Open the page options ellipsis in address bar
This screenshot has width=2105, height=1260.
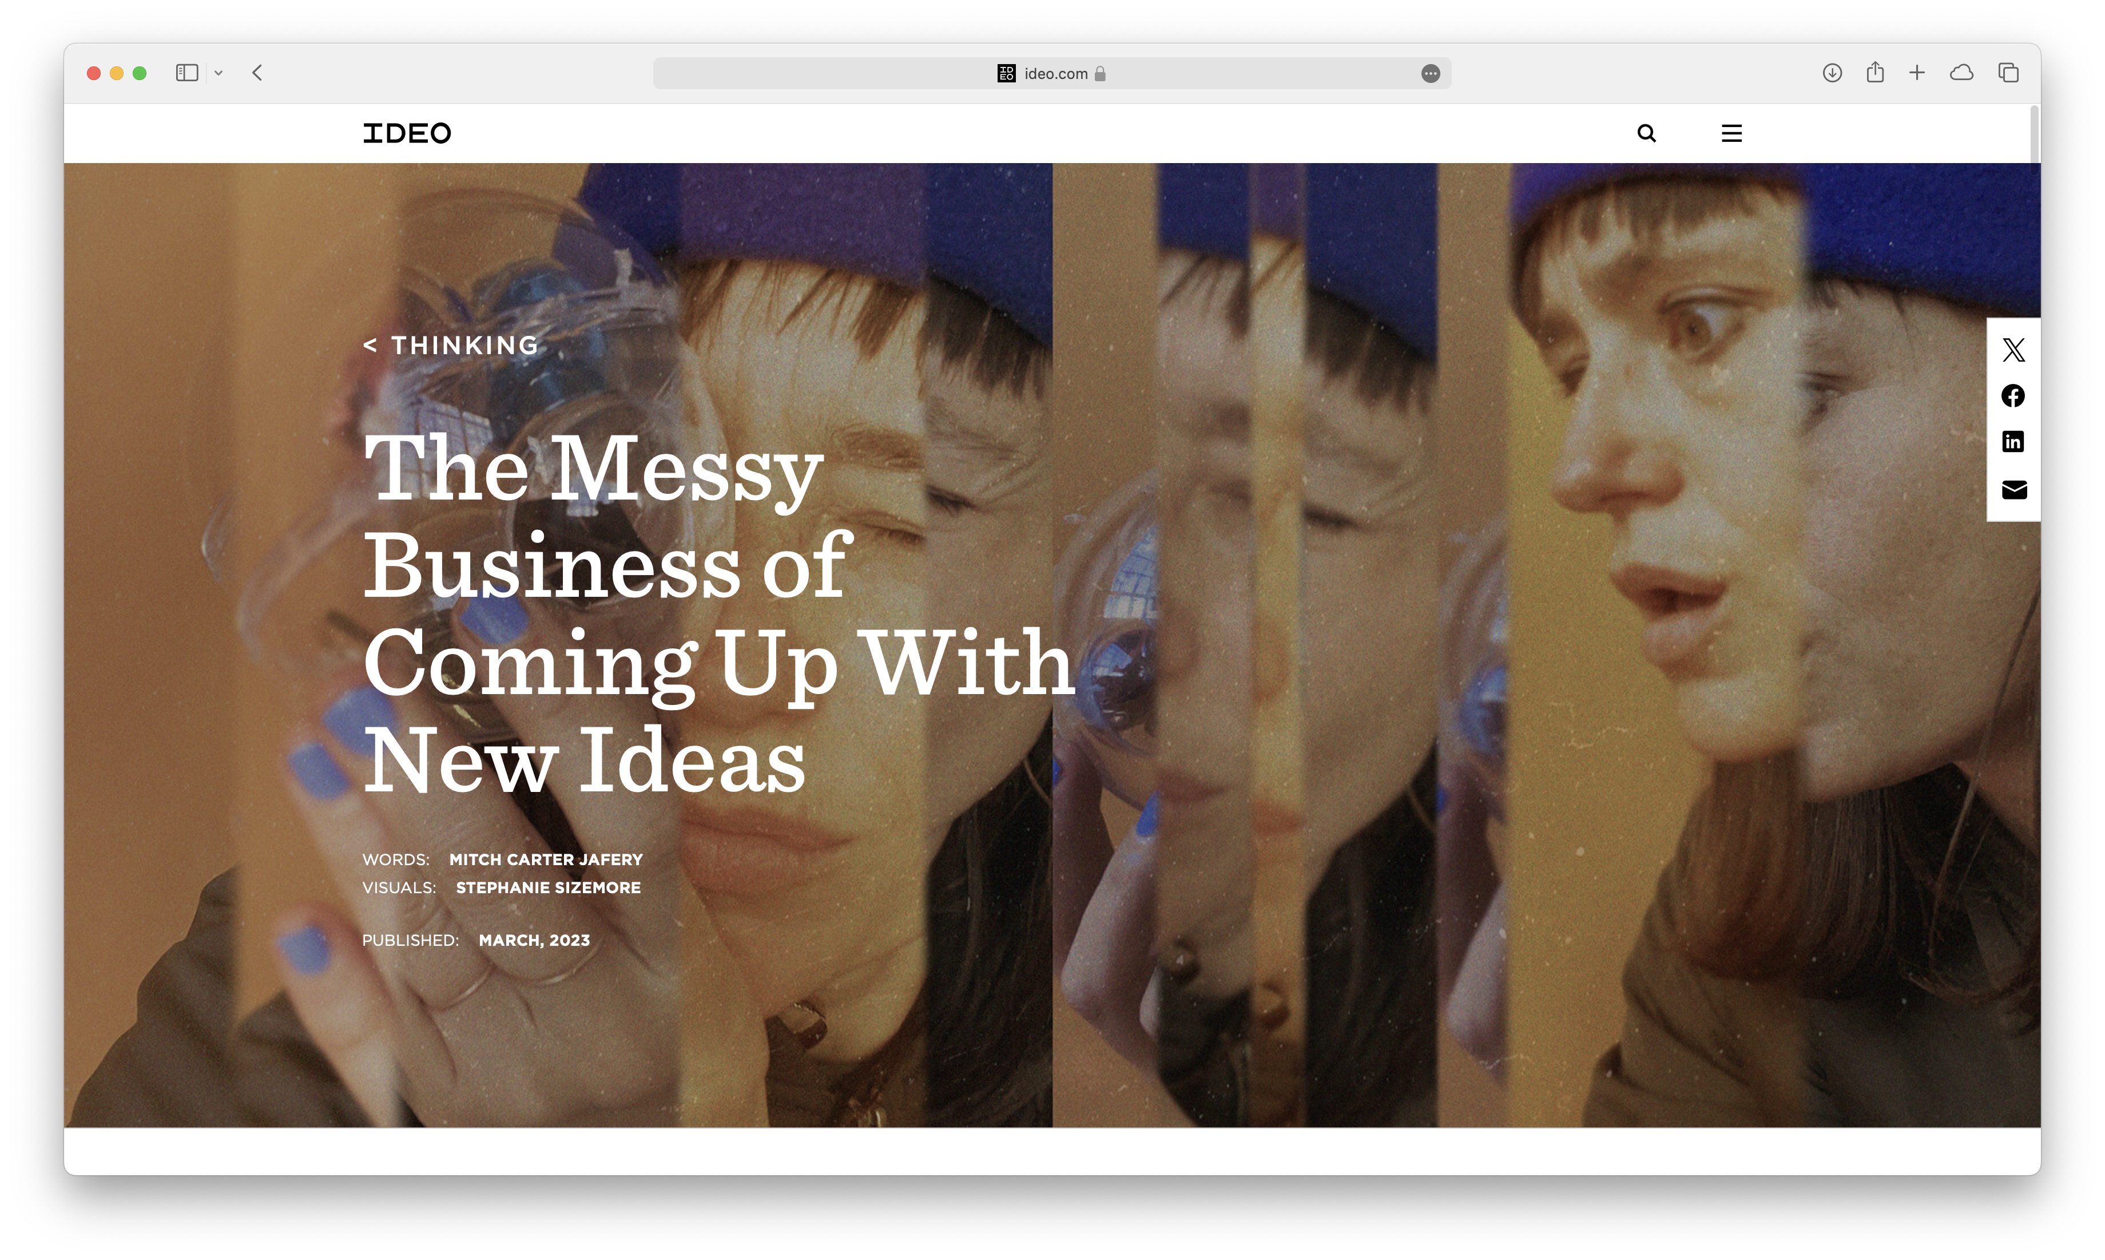click(1430, 74)
